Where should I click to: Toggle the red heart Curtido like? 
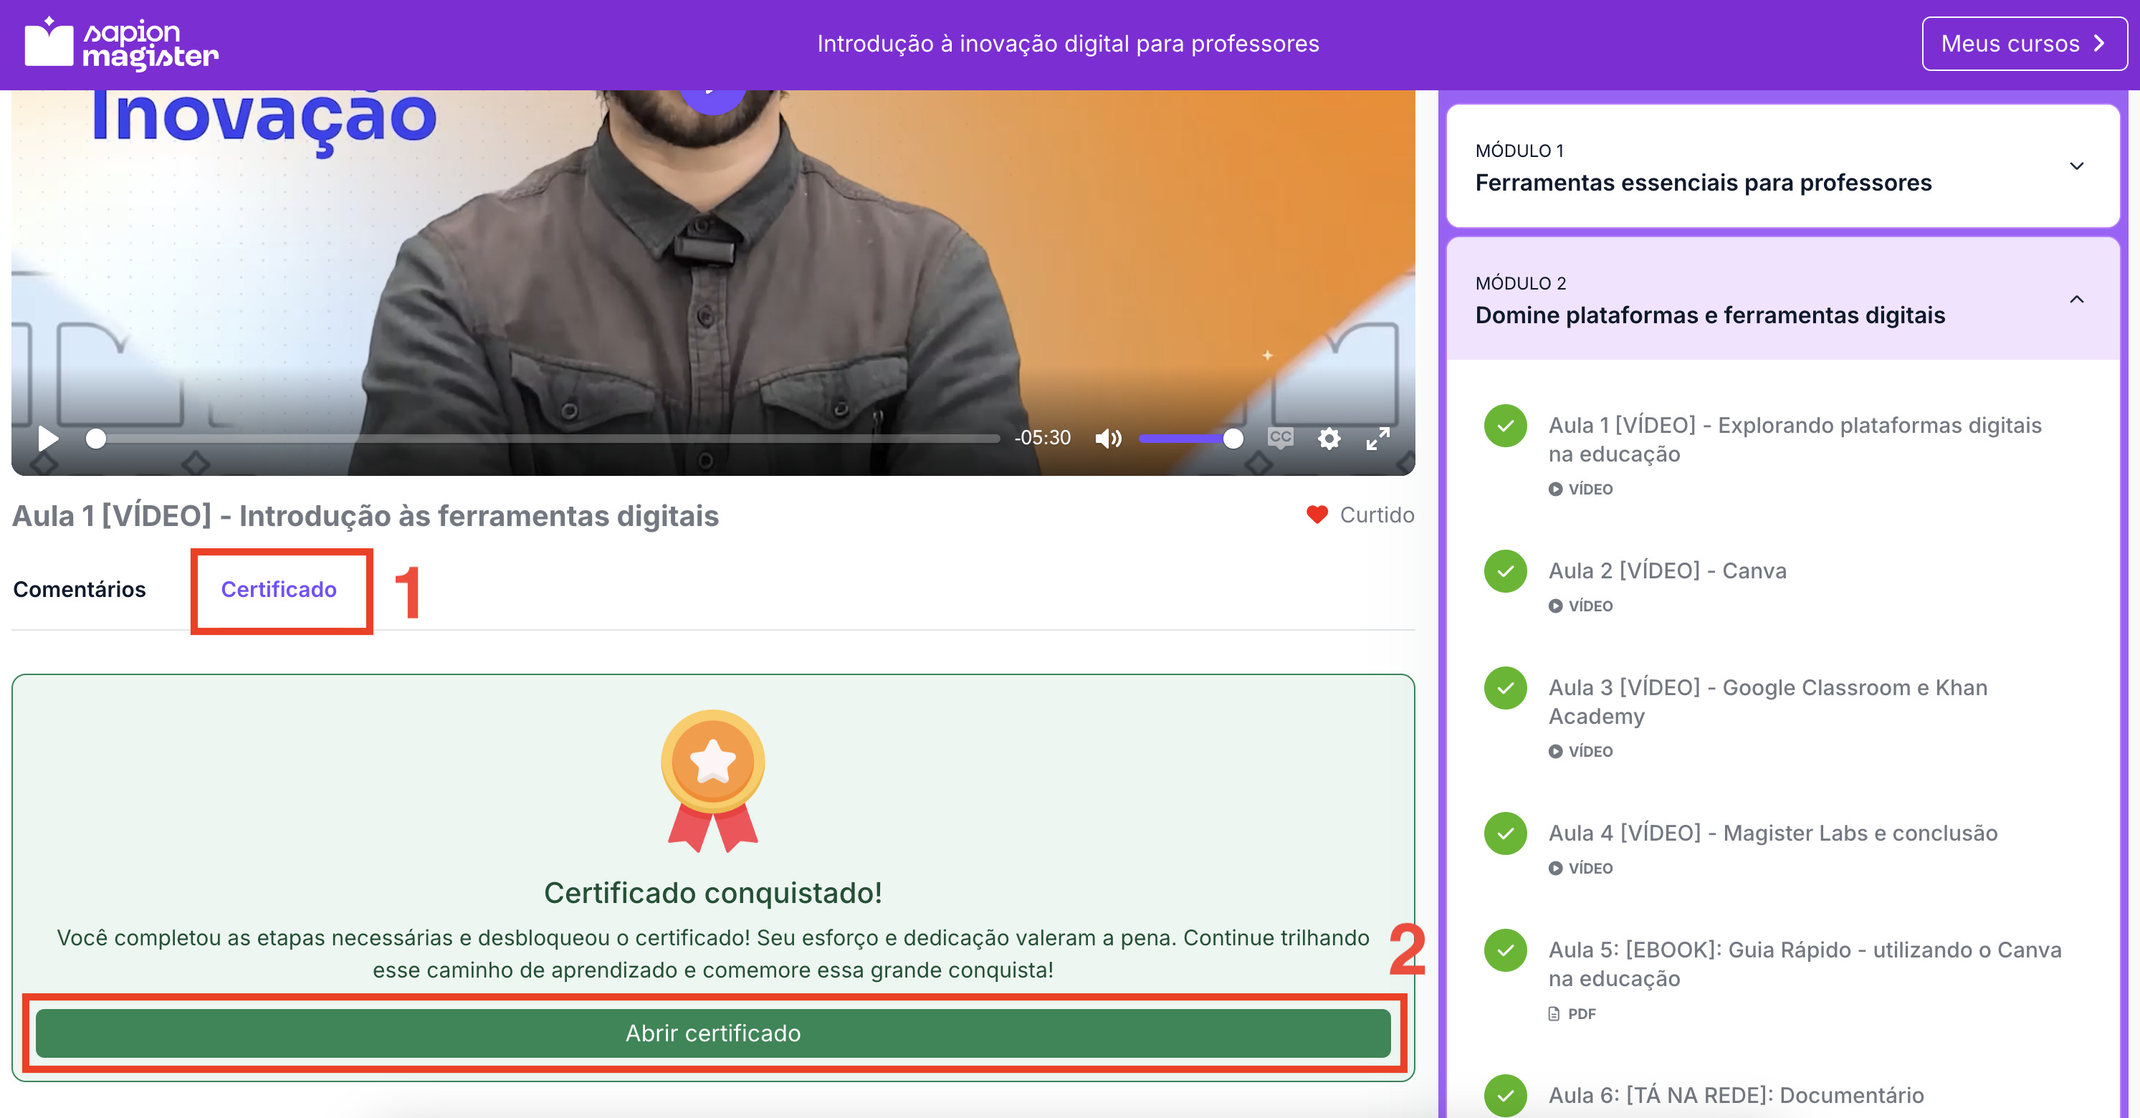pos(1317,515)
